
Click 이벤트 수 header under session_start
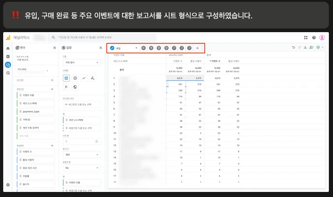click(178, 61)
